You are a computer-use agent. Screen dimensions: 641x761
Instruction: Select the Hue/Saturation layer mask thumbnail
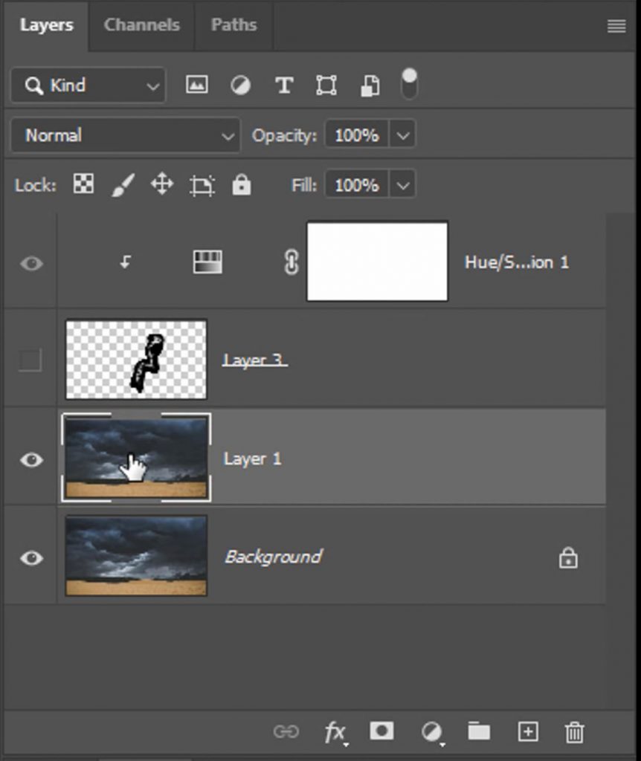tap(377, 262)
